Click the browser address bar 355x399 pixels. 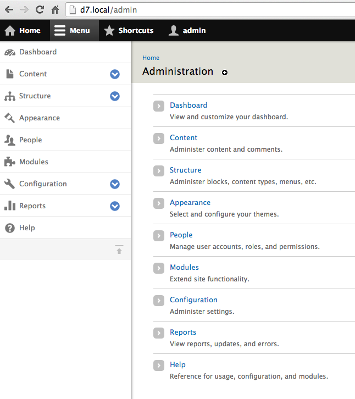(x=209, y=9)
